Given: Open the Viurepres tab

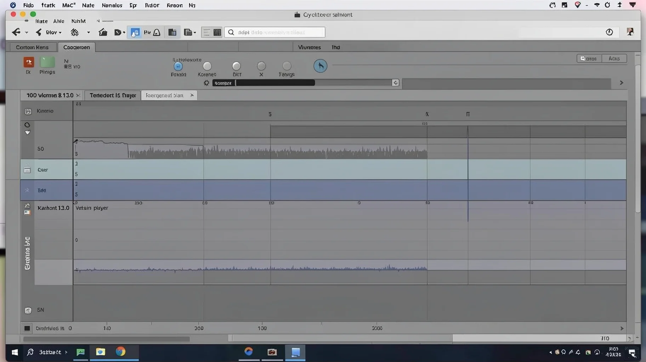Looking at the screenshot, I should (309, 47).
